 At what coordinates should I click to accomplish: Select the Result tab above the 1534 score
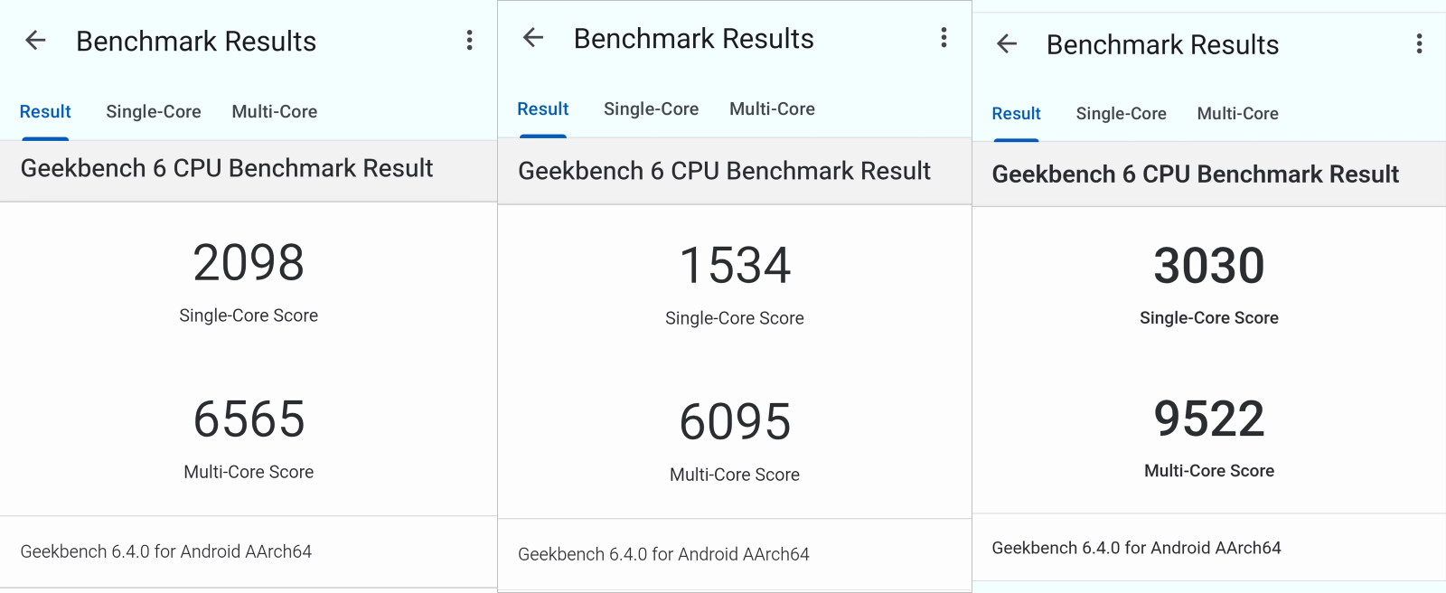(543, 109)
